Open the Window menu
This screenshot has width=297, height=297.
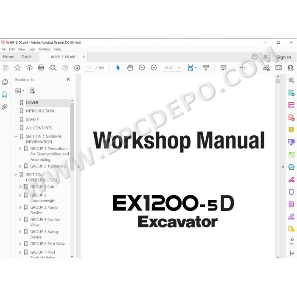(x=44, y=49)
